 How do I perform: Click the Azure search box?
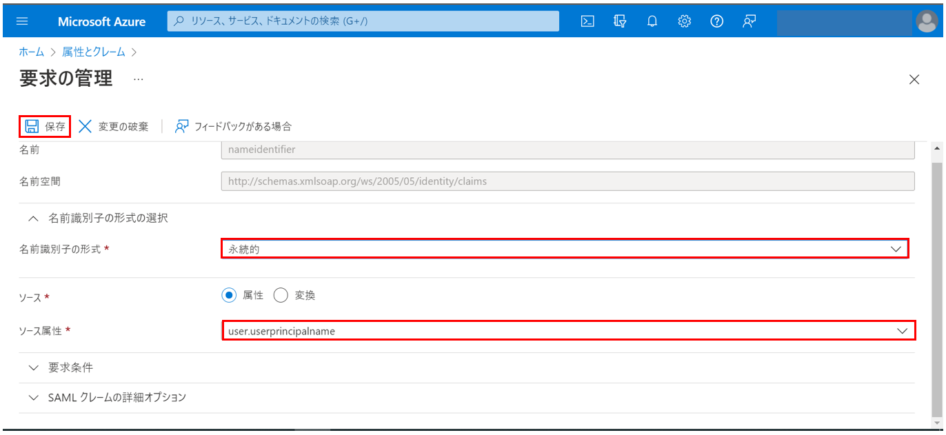point(363,21)
